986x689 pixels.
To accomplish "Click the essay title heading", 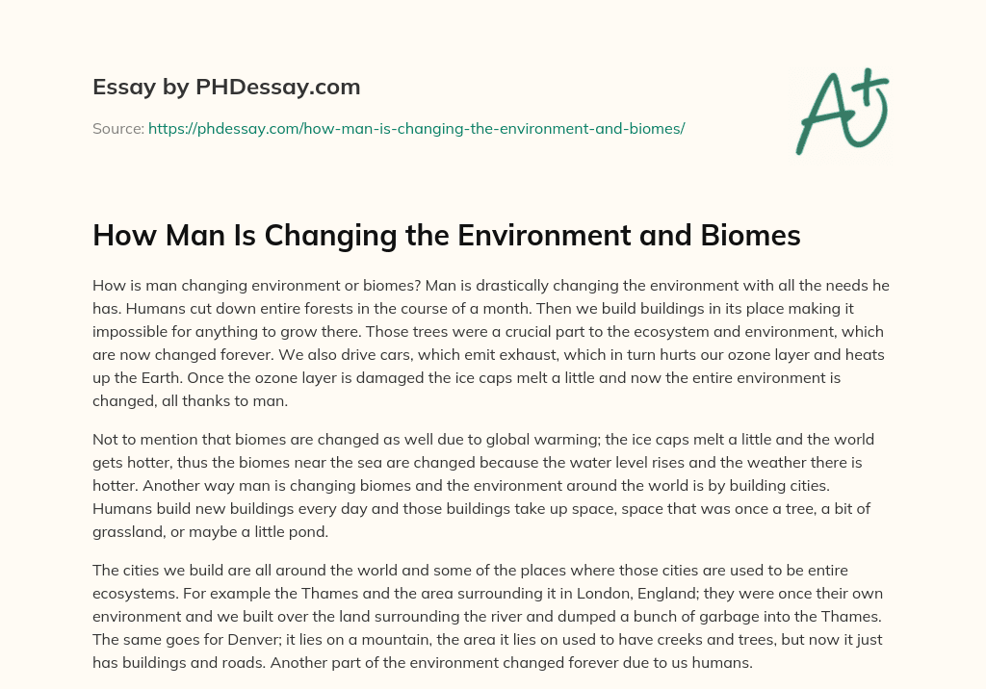I will click(446, 236).
